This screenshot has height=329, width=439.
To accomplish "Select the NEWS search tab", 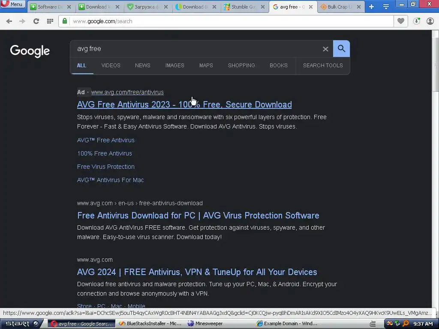I will tap(142, 66).
